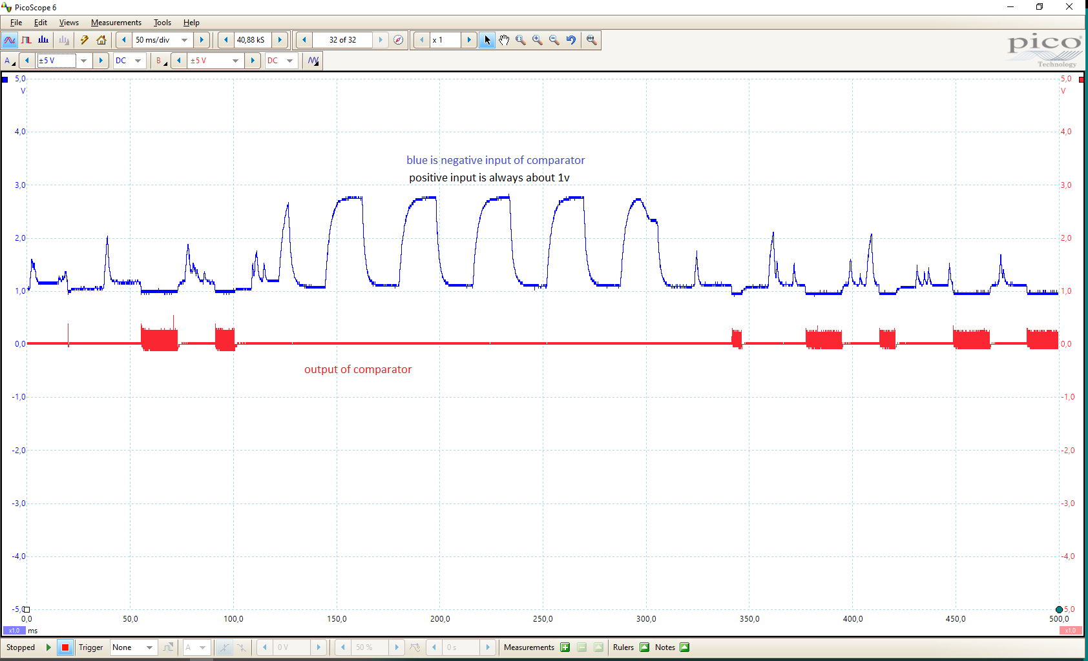1088x661 pixels.
Task: Start capture with green play button
Action: [48, 647]
